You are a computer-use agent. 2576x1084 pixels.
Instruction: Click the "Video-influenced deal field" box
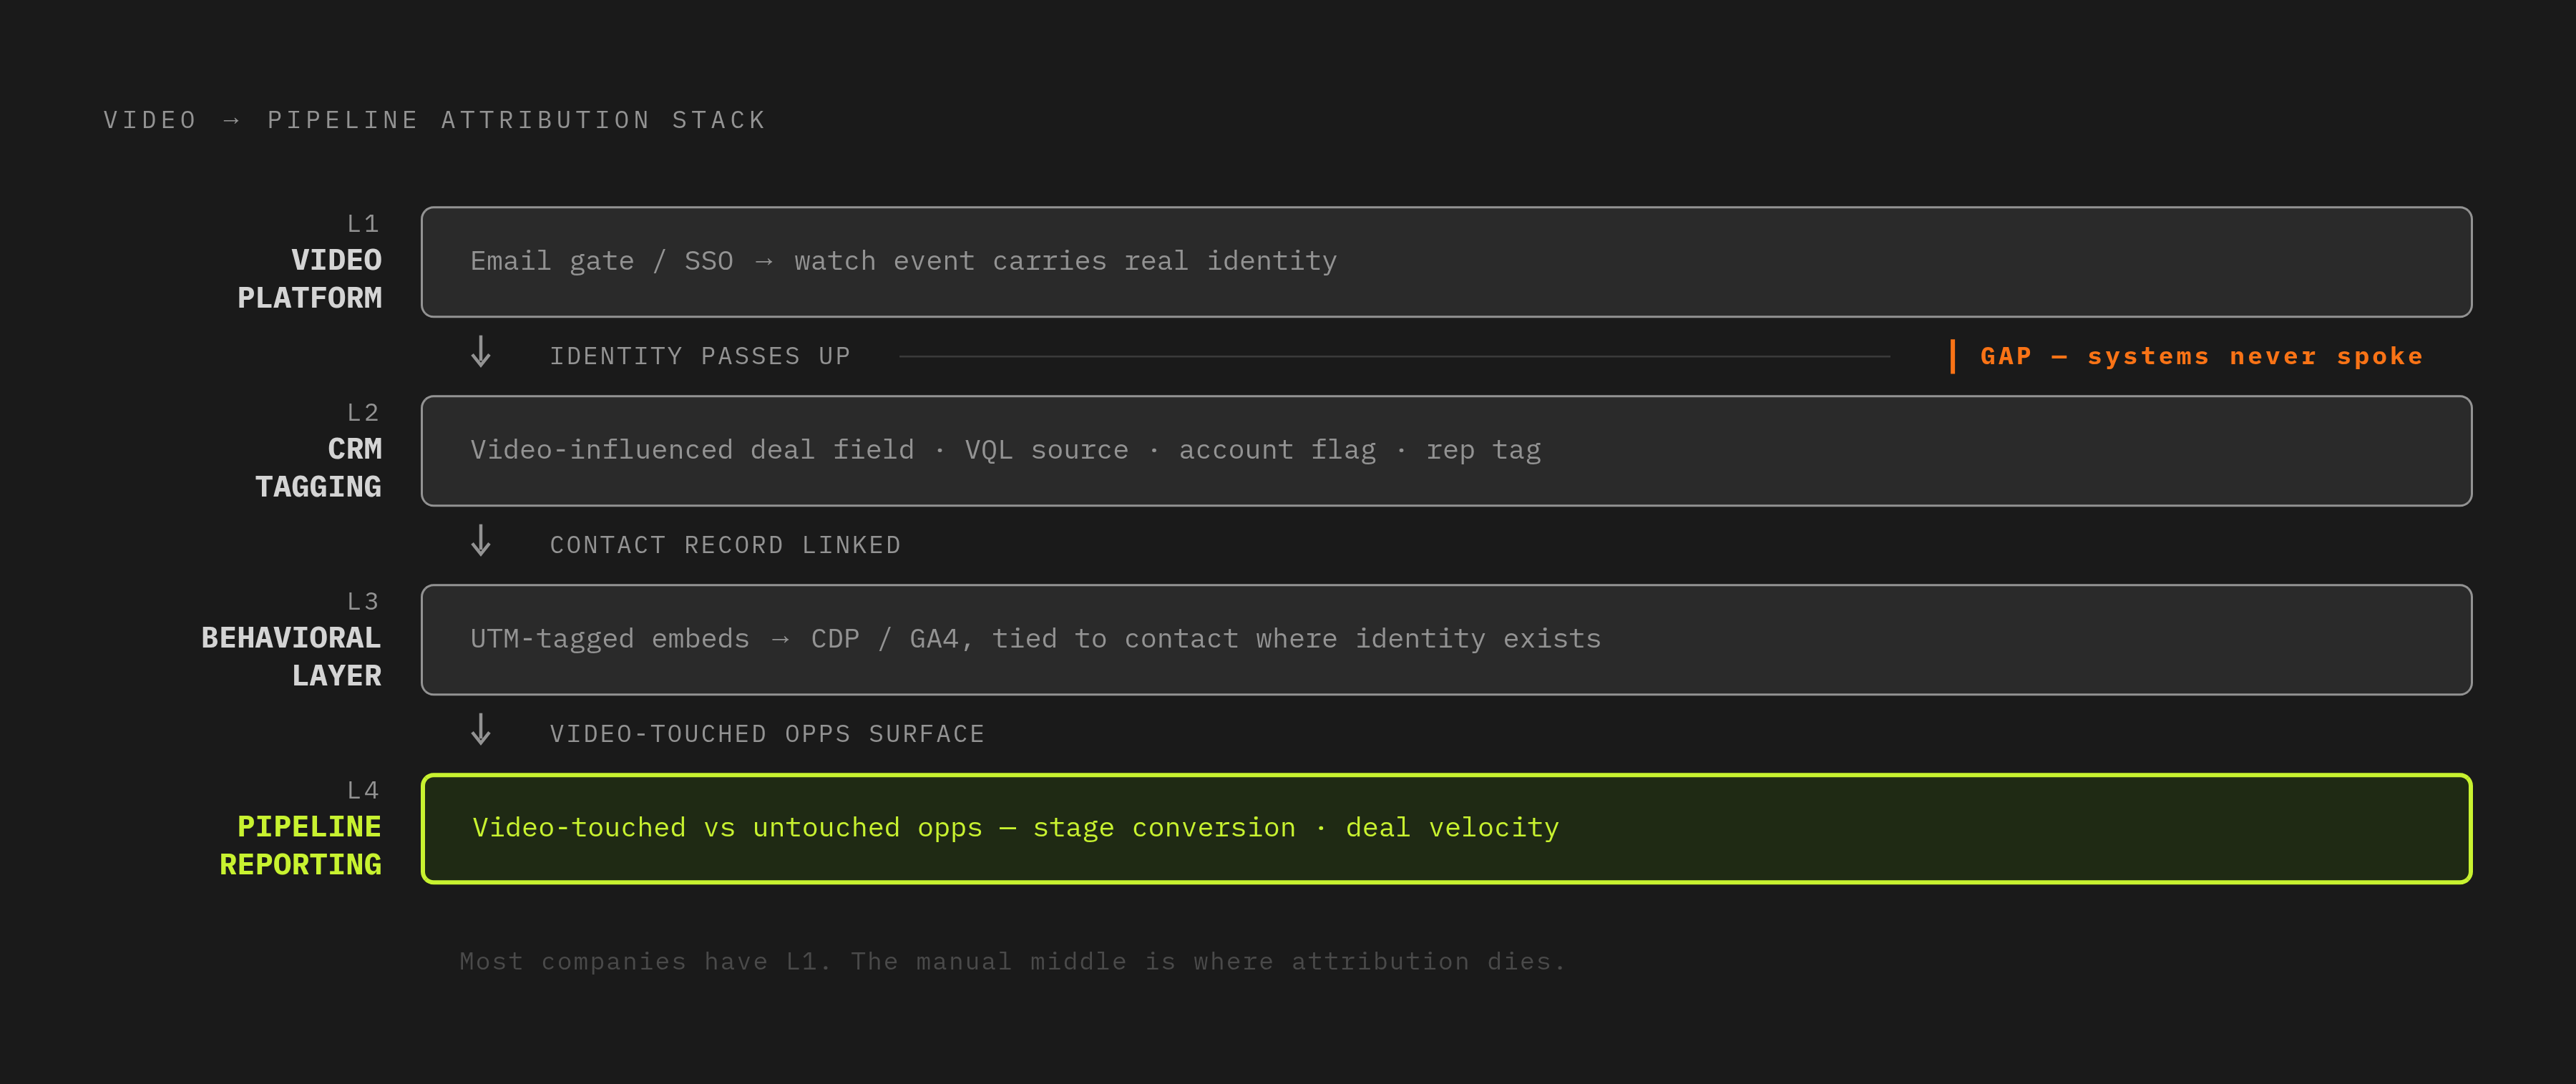tap(1446, 451)
